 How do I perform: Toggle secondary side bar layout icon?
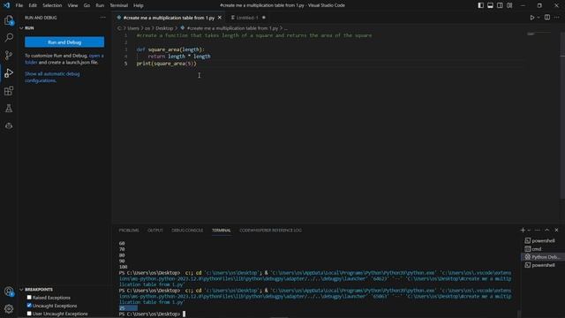(501, 5)
